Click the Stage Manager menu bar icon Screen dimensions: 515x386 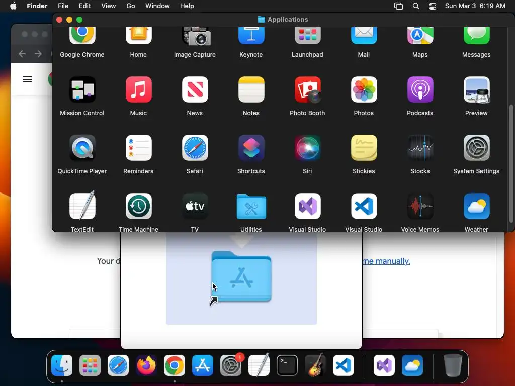398,6
